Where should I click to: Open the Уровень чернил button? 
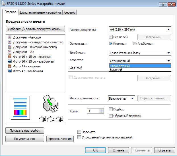click(x=60, y=139)
